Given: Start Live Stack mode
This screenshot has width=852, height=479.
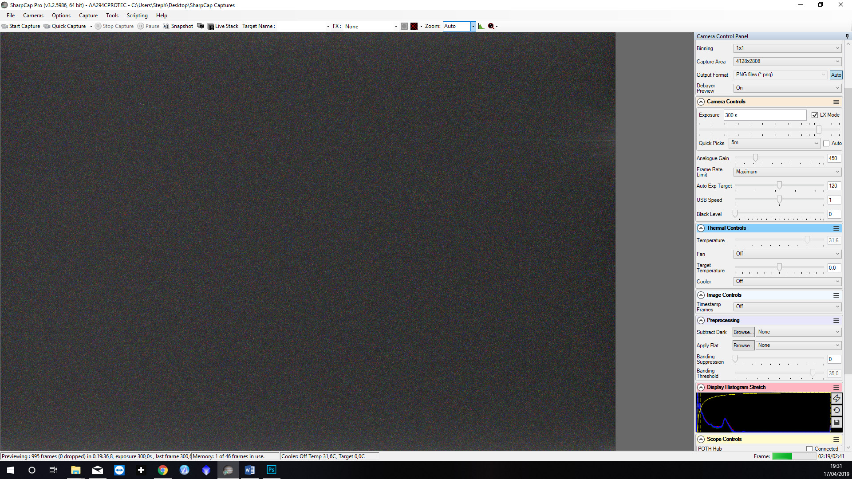Looking at the screenshot, I should [223, 26].
